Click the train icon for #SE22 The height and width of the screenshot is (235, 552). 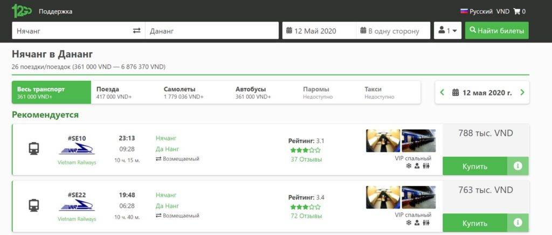34,205
